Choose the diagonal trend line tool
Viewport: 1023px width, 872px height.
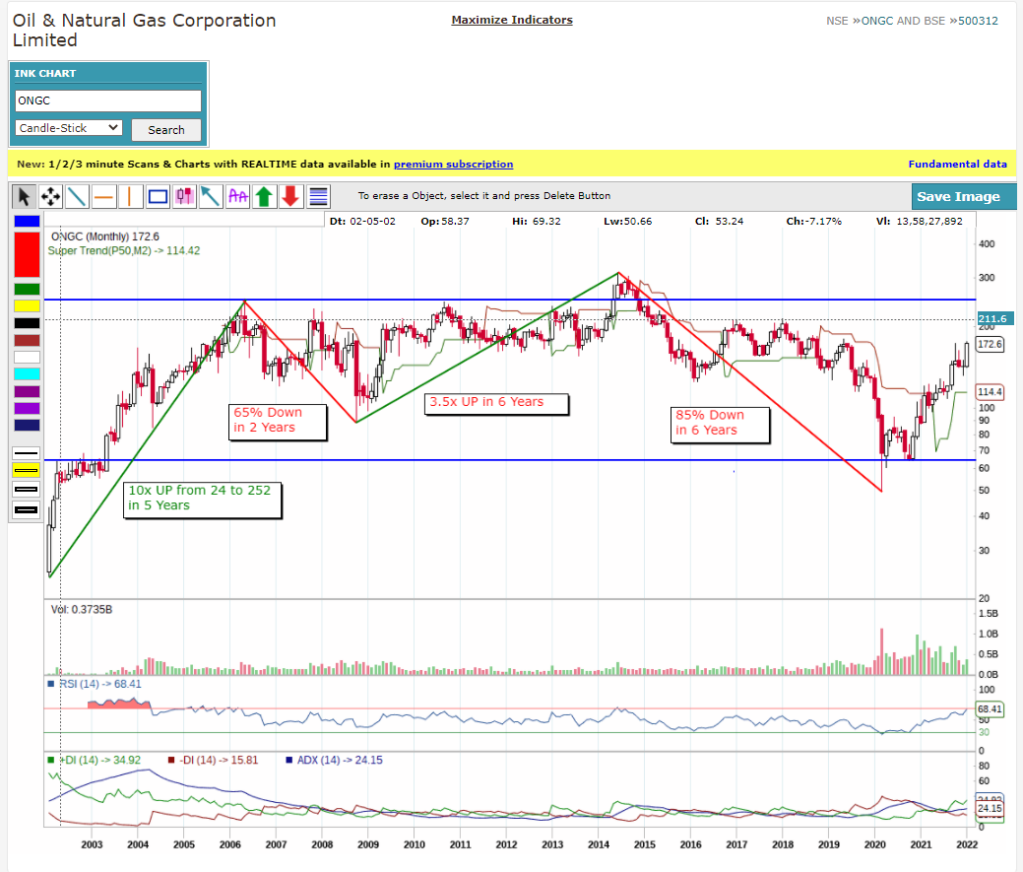pos(78,196)
